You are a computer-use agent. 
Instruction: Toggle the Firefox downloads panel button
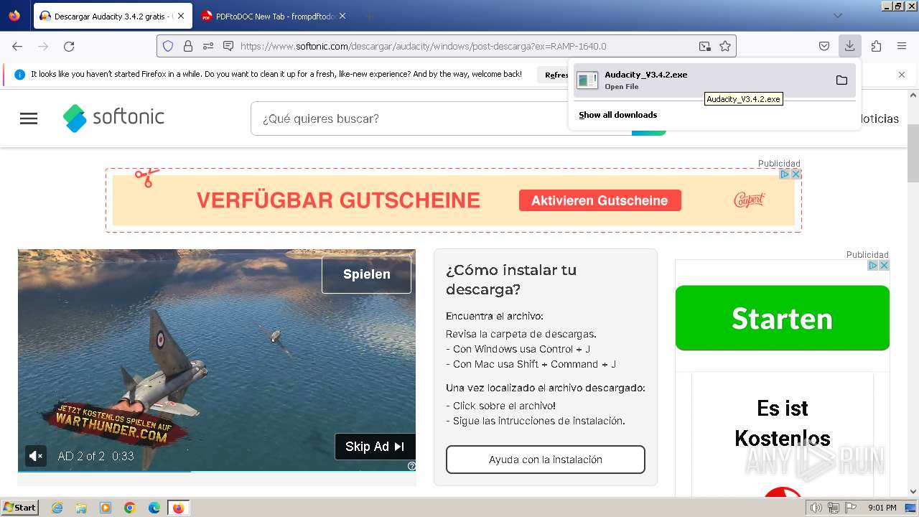pyautogui.click(x=849, y=46)
